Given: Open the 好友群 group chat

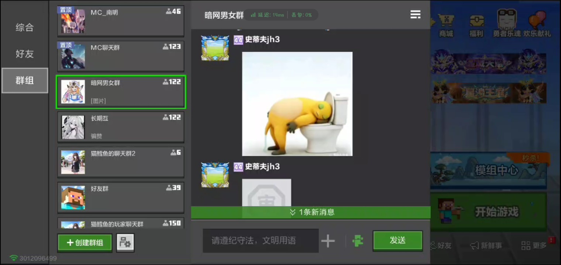Looking at the screenshot, I should pyautogui.click(x=121, y=198).
